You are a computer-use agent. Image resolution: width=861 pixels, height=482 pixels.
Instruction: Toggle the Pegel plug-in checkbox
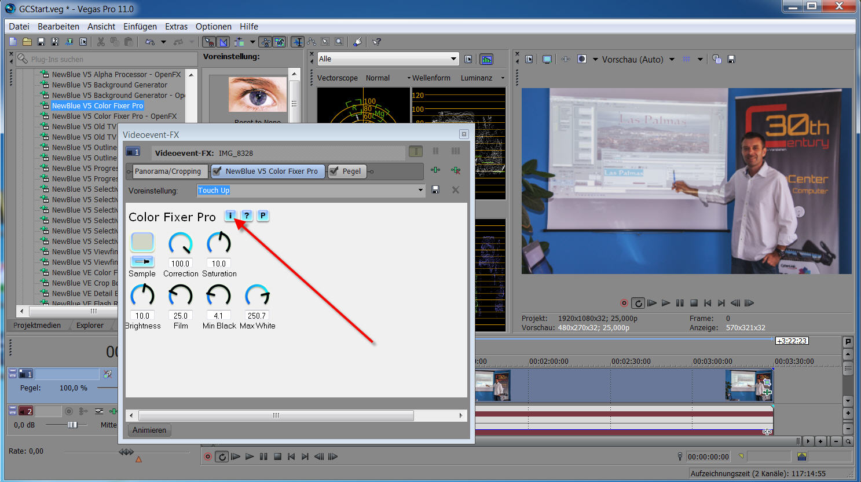[334, 171]
